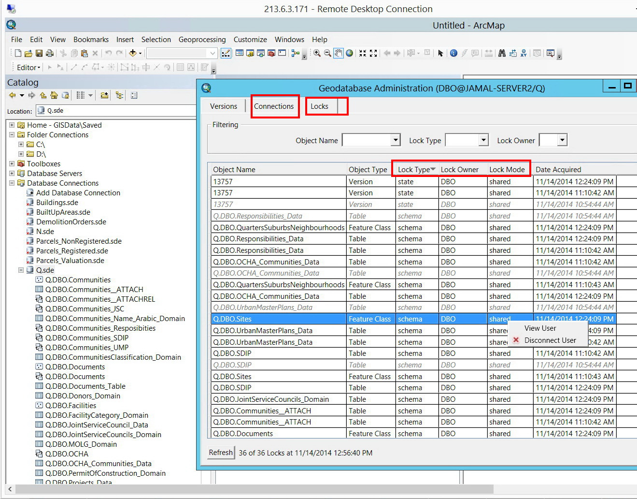The image size is (637, 499).
Task: Expand the Toolboxes tree node
Action: tap(12, 163)
